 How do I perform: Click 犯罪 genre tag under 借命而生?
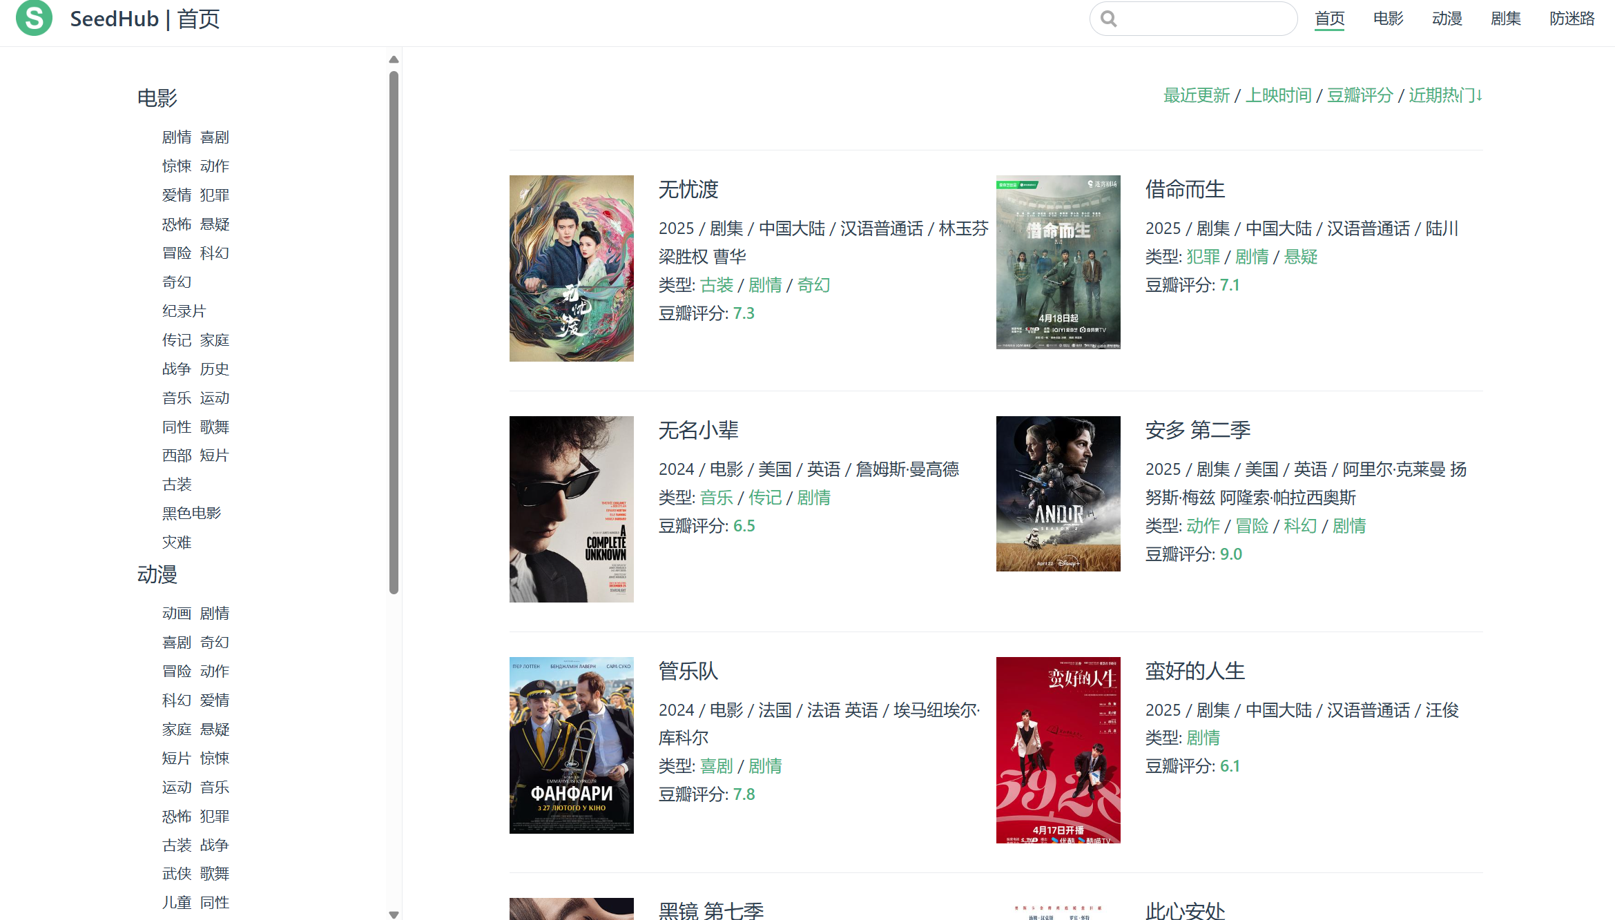[x=1203, y=257]
